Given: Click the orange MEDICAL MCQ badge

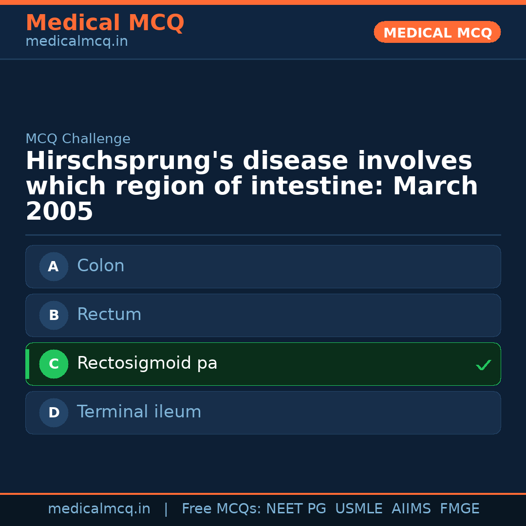Looking at the screenshot, I should [437, 32].
